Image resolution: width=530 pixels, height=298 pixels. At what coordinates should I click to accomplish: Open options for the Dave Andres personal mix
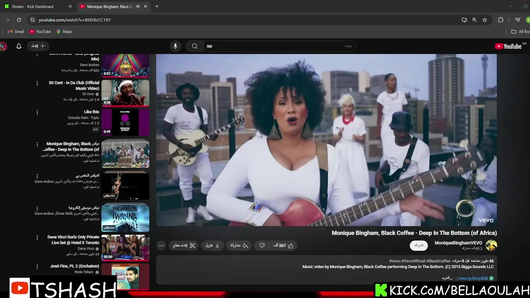[37, 176]
